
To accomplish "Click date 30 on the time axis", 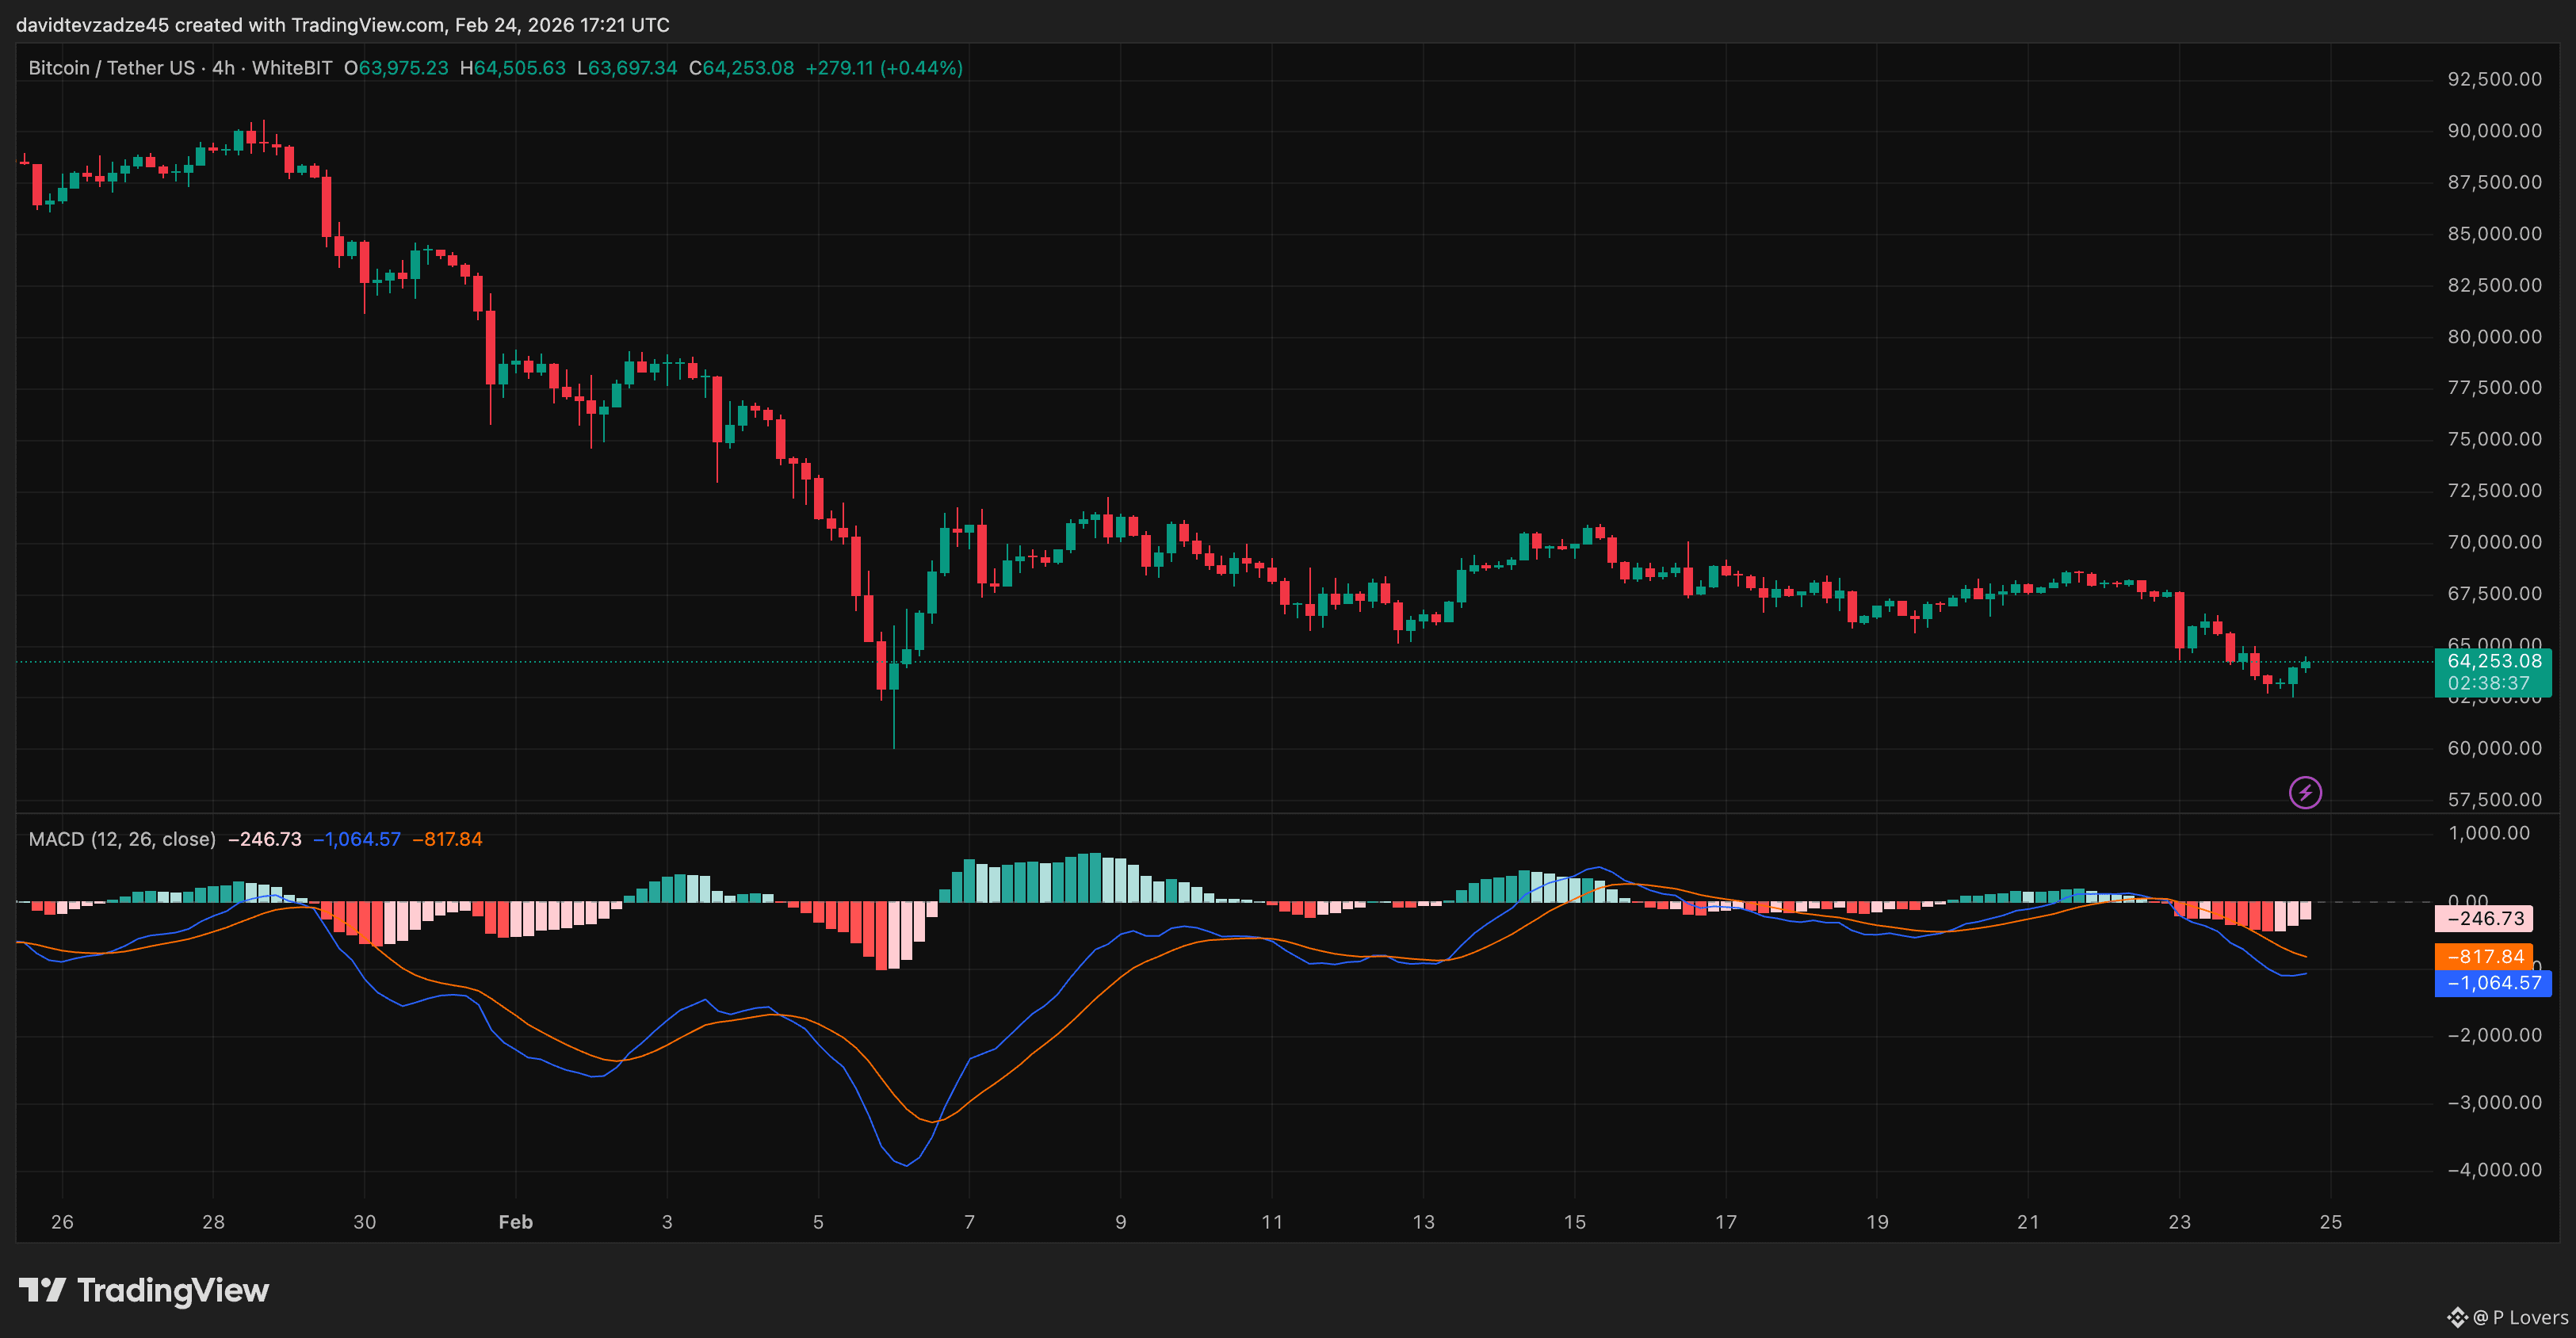I will pyautogui.click(x=365, y=1222).
